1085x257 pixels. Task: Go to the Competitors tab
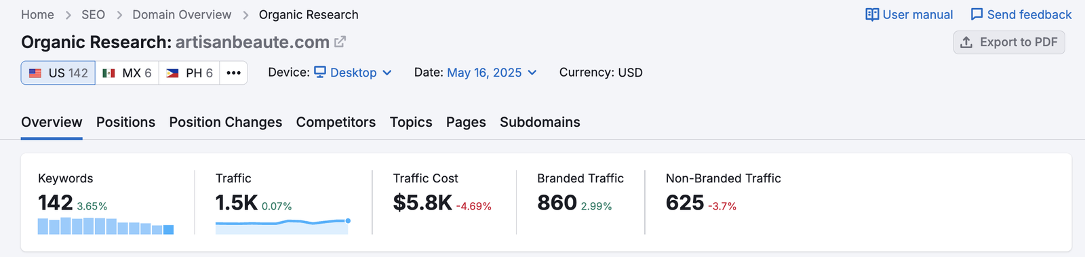(336, 122)
